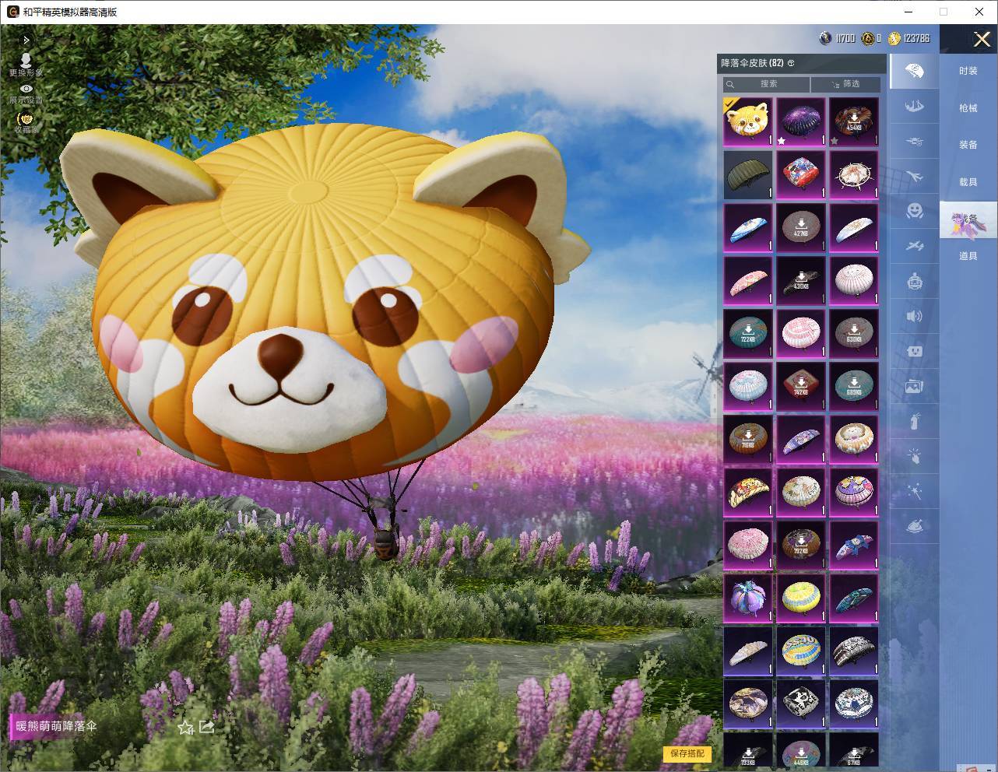Switch to the 装备 tab
This screenshot has width=998, height=772.
click(968, 145)
